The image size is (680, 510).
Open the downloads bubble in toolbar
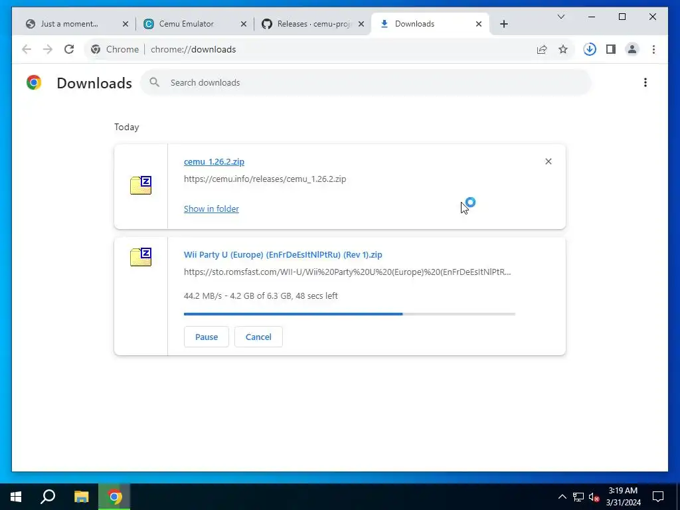coord(590,49)
